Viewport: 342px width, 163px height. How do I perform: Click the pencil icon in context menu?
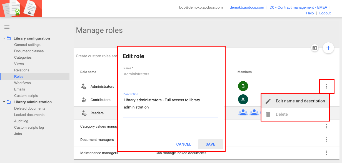[268, 101]
